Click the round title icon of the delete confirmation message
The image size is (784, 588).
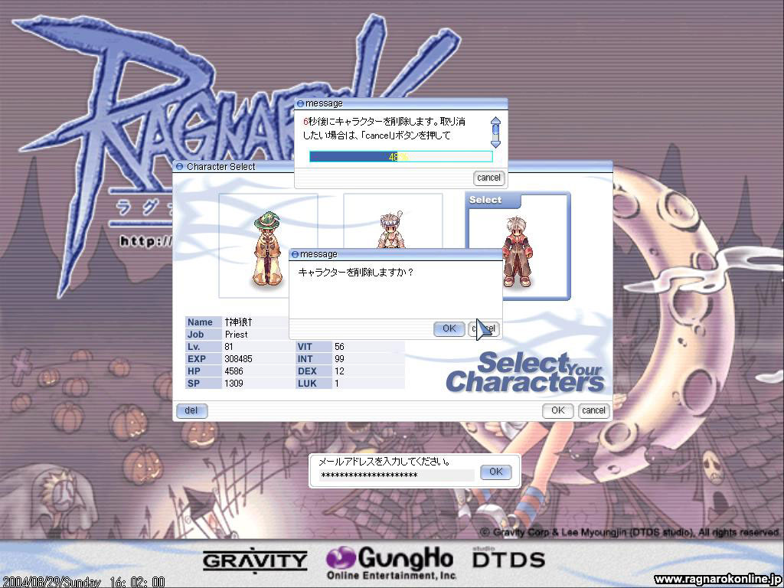[x=295, y=254]
